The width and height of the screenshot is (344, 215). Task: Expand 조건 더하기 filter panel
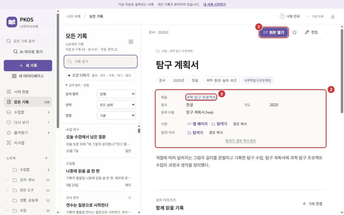tap(101, 76)
